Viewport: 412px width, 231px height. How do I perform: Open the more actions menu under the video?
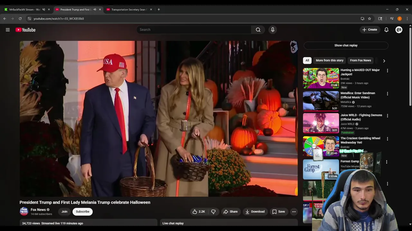[x=294, y=212]
